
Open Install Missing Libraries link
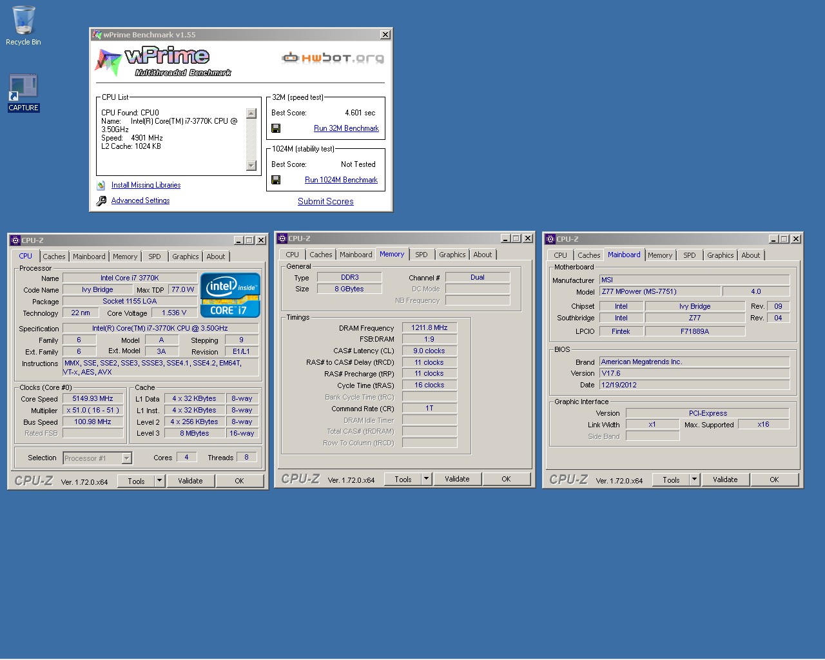click(146, 185)
